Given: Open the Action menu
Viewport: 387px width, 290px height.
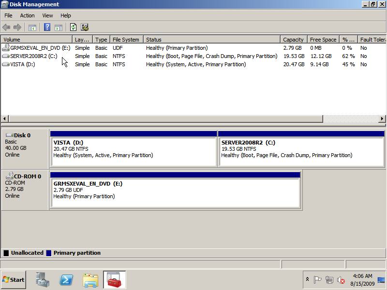Looking at the screenshot, I should pyautogui.click(x=27, y=15).
